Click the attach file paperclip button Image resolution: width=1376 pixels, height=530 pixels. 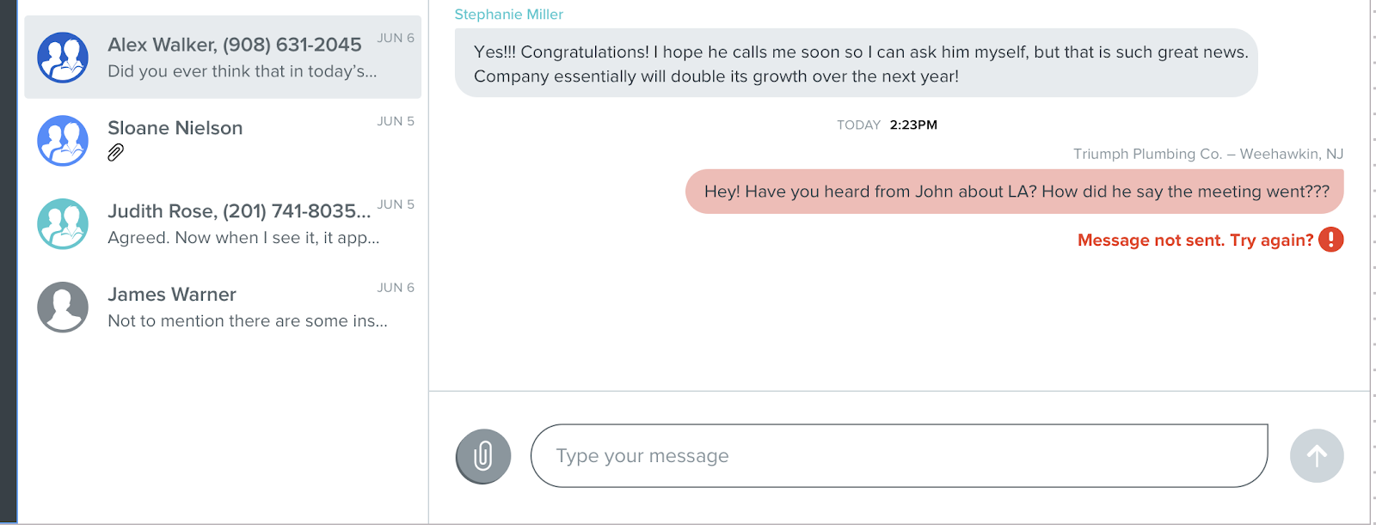(482, 456)
